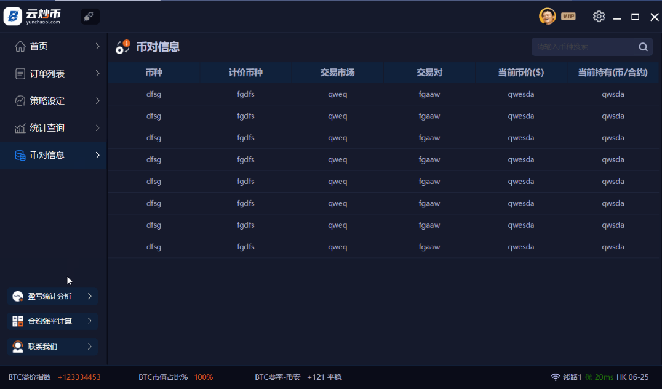
Task: Open the 订单列表 order list icon
Action: click(20, 73)
